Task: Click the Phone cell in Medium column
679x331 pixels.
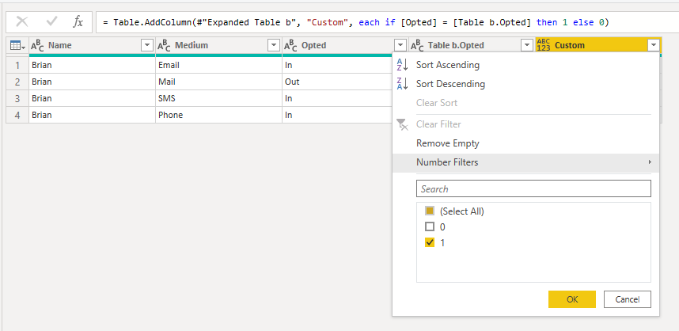Action: [x=218, y=115]
